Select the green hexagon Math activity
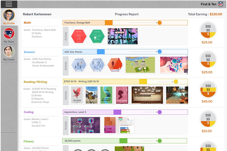This screenshot has height=151, width=227. point(97,36)
